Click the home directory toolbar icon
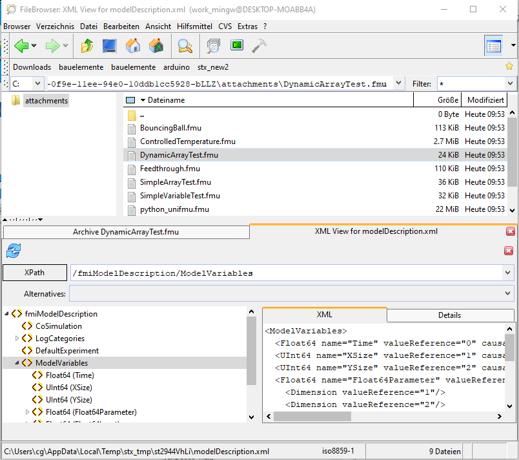Image resolution: width=519 pixels, height=460 pixels. coord(133,46)
